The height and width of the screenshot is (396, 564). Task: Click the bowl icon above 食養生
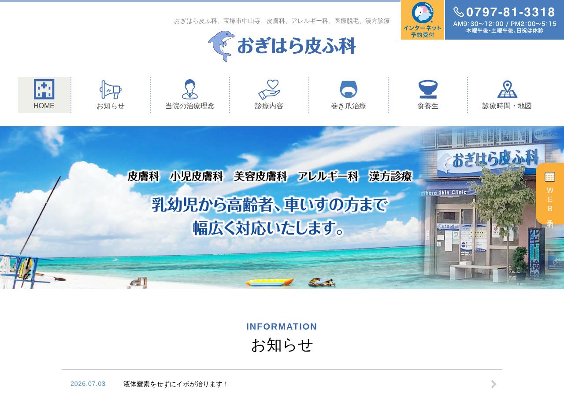(x=428, y=89)
